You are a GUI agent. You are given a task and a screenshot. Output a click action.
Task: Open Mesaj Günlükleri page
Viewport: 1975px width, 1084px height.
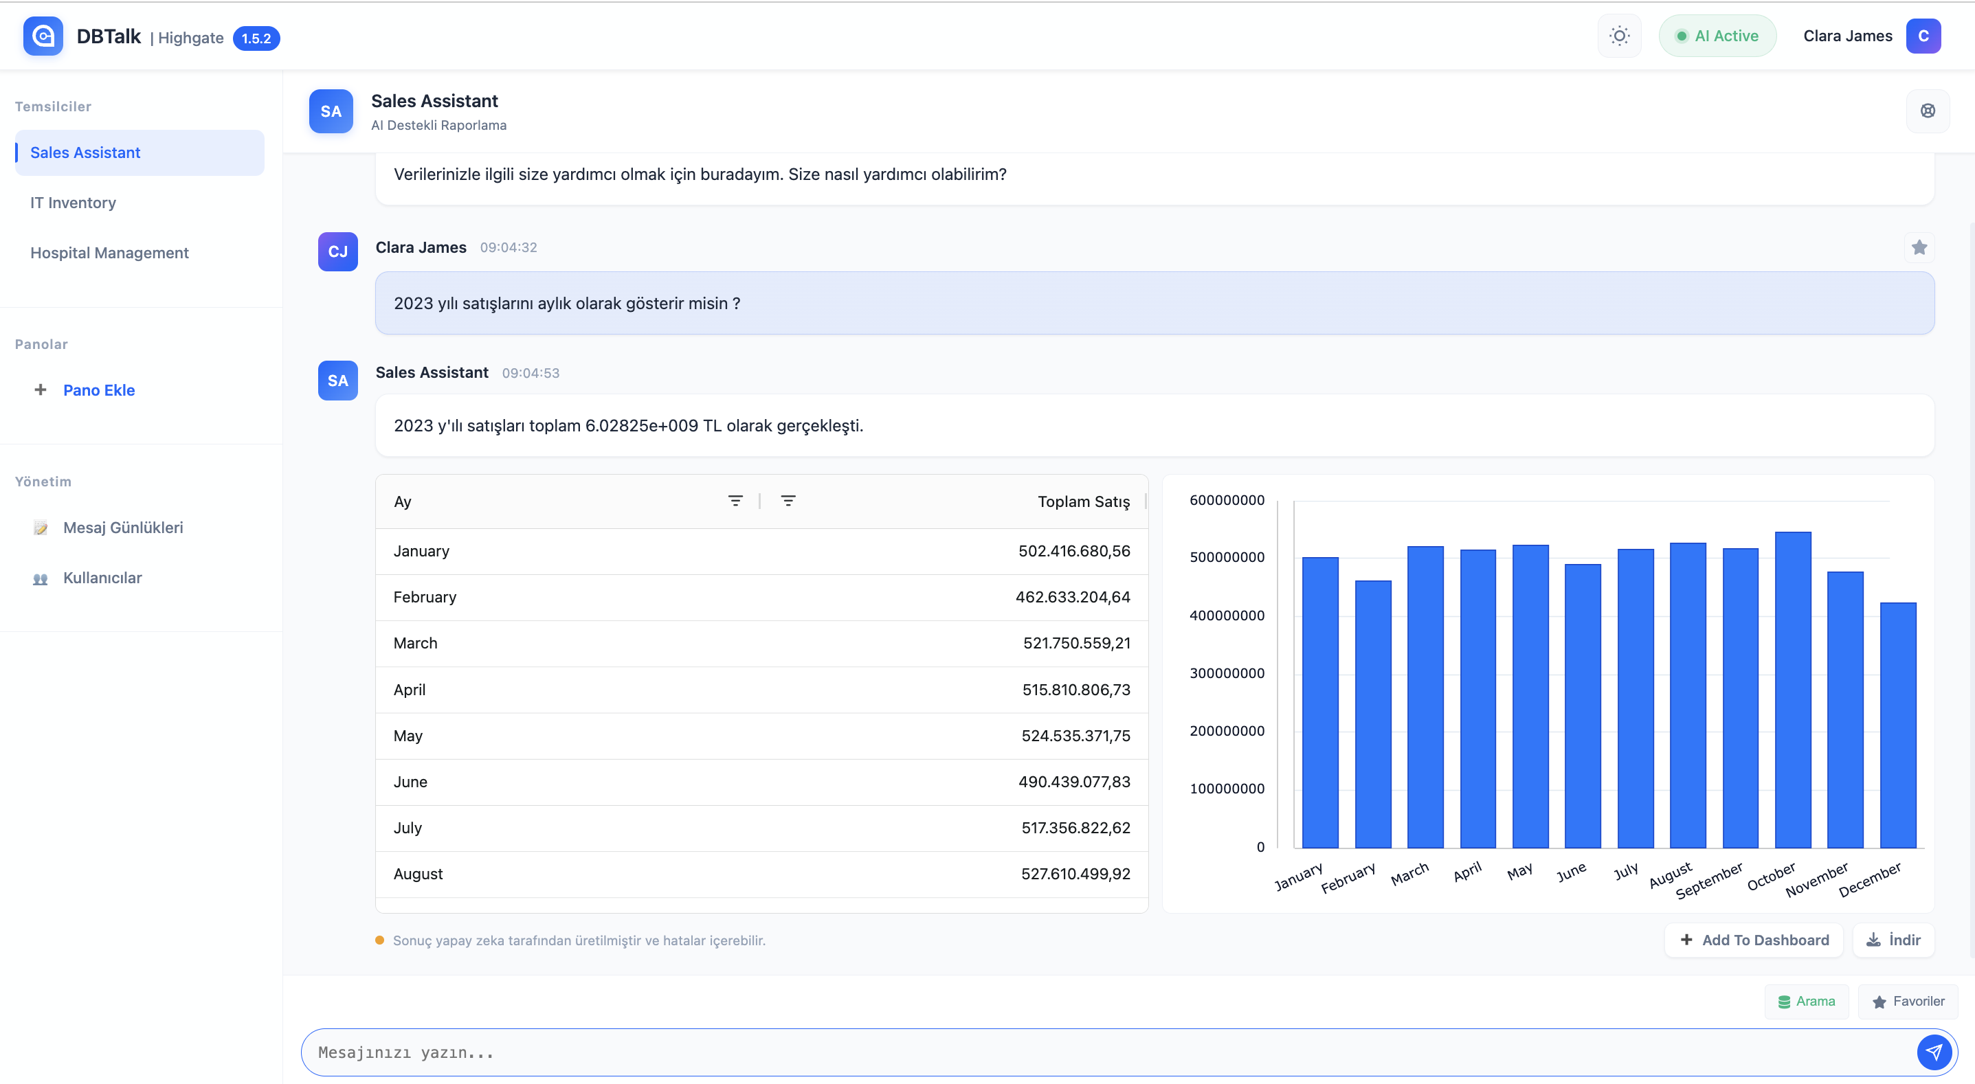tap(123, 528)
